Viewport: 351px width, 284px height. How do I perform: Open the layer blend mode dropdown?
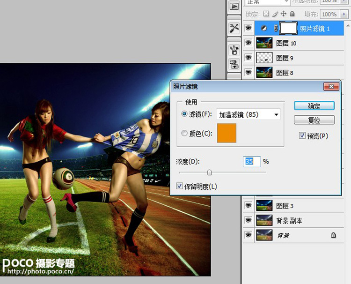267,2
